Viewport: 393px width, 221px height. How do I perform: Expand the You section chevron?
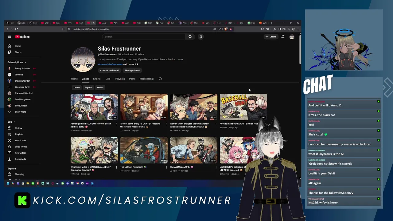(x=15, y=122)
